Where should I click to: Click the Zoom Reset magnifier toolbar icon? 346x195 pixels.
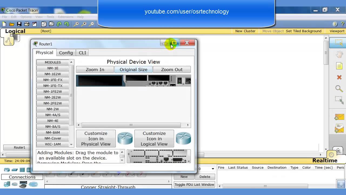point(84,24)
